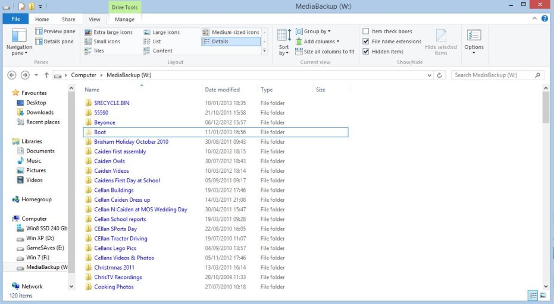Switch to details view in status bar
Screen dimensions: 554x304
pyautogui.click(x=533, y=296)
